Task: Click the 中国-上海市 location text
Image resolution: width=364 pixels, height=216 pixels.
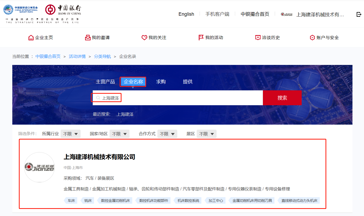Action: 73,168
